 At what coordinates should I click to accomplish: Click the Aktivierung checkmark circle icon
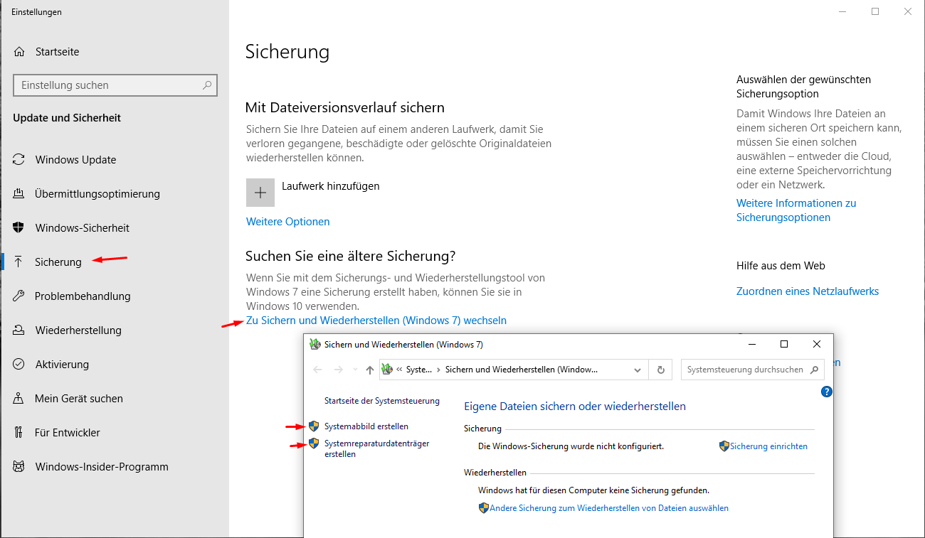(x=19, y=365)
